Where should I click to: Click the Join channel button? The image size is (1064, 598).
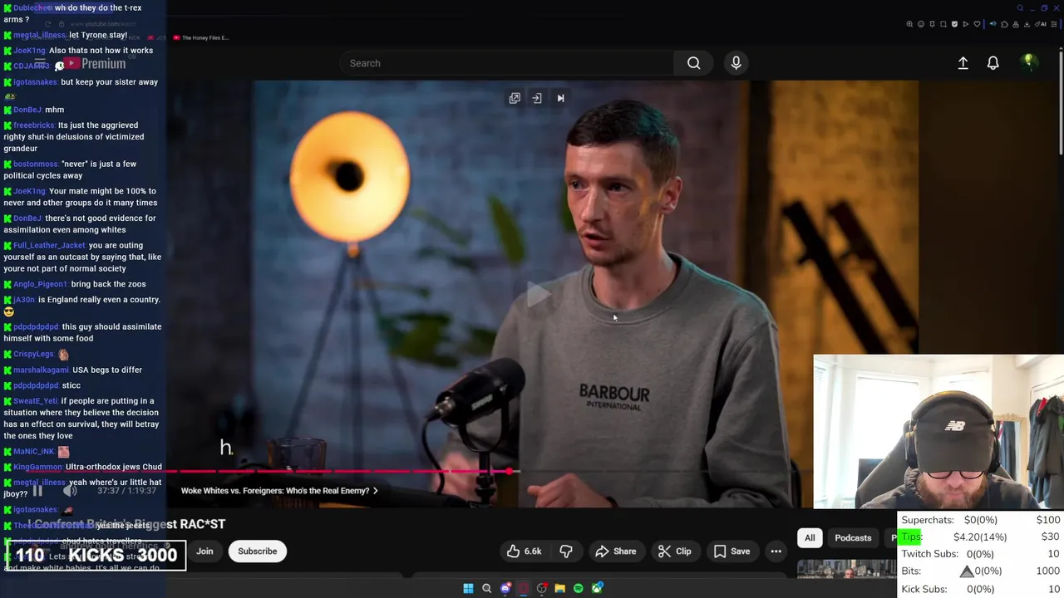click(204, 551)
